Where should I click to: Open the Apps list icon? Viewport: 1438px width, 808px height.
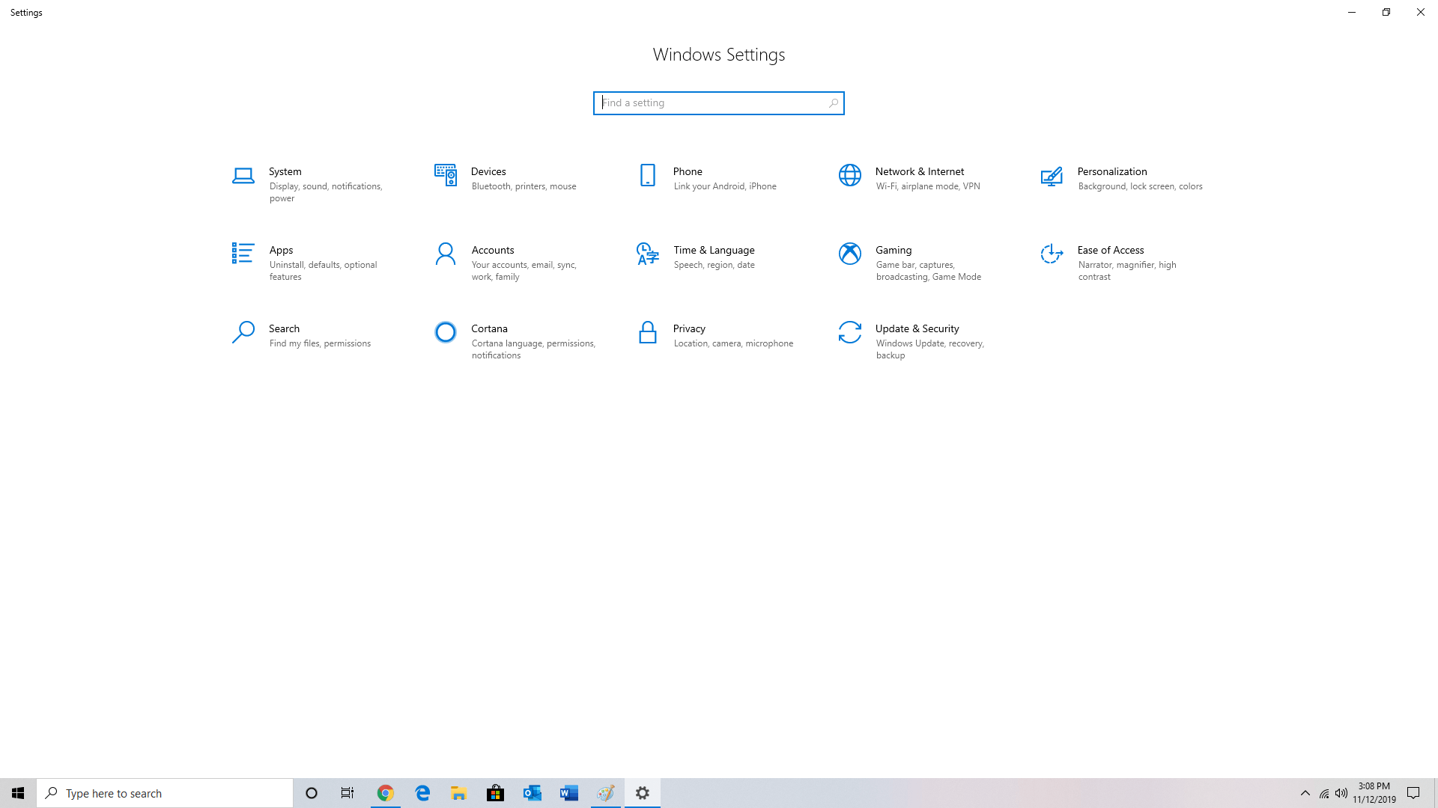pyautogui.click(x=243, y=253)
